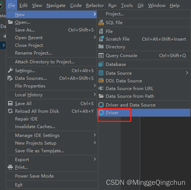Toggle Power Save Mode
This screenshot has height=190, width=191.
pos(52,176)
